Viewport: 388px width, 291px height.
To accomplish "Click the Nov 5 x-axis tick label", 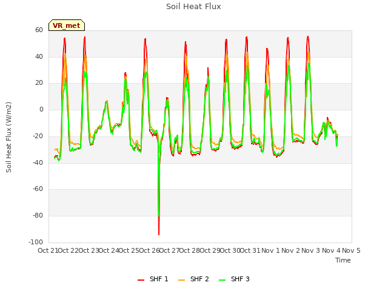I will click(x=351, y=250).
